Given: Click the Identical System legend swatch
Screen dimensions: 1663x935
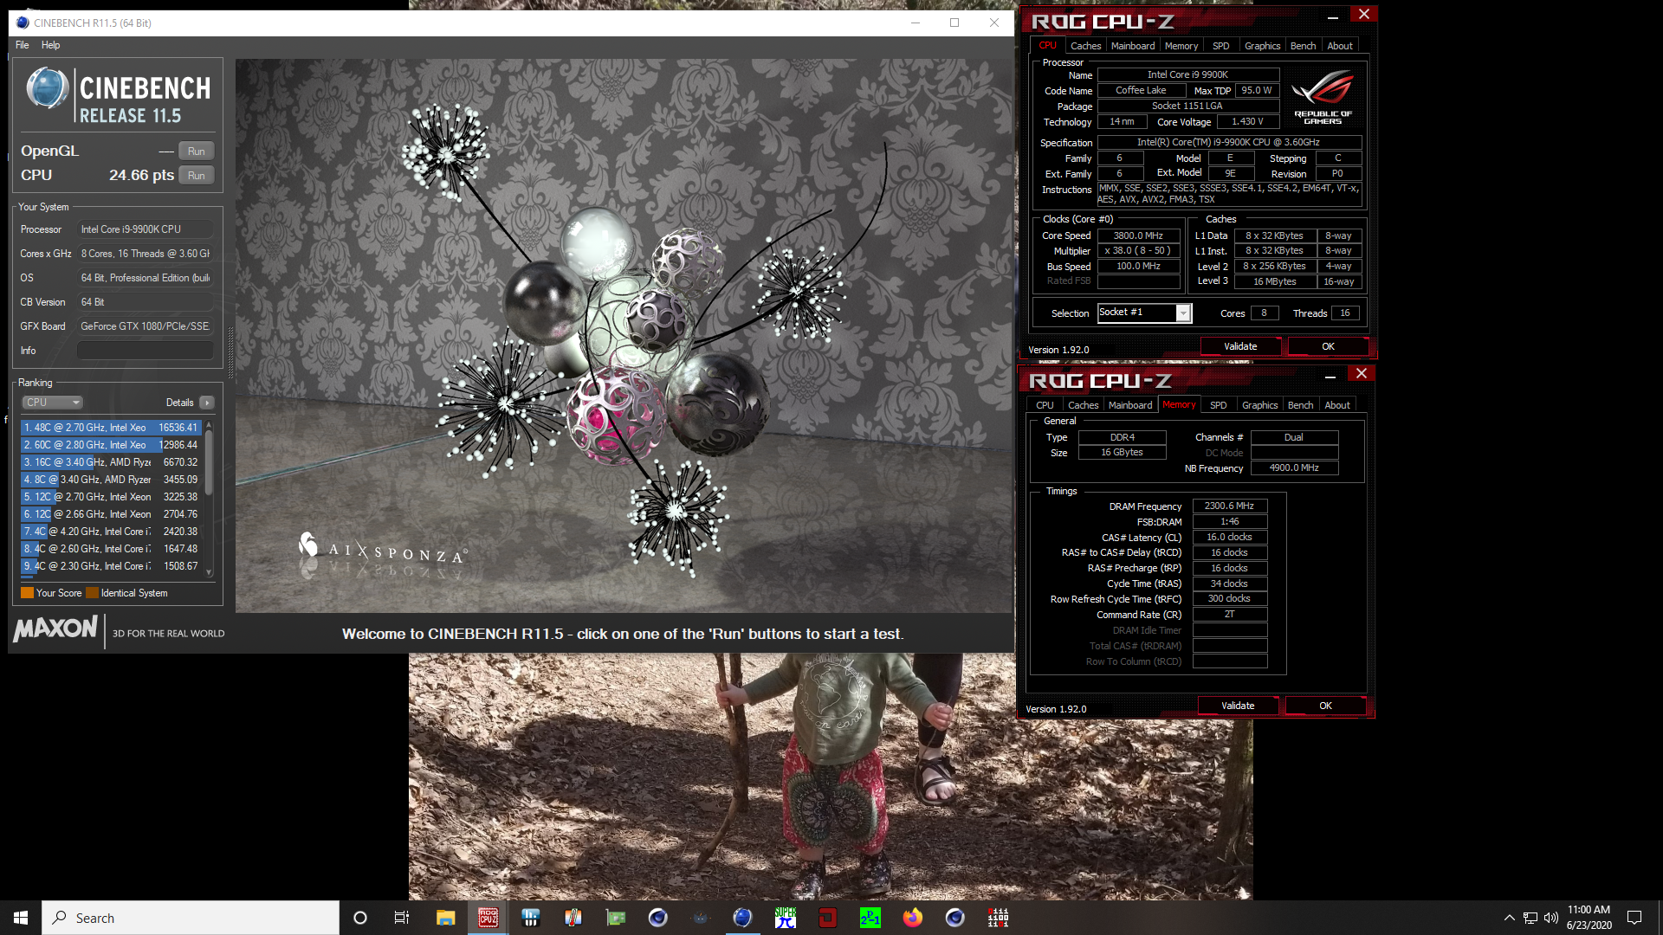Looking at the screenshot, I should pos(92,593).
